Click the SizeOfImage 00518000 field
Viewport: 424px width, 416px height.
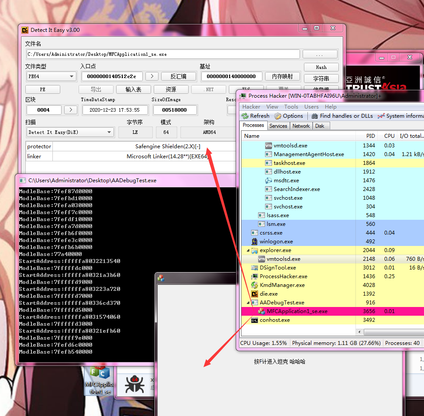pyautogui.click(x=175, y=110)
